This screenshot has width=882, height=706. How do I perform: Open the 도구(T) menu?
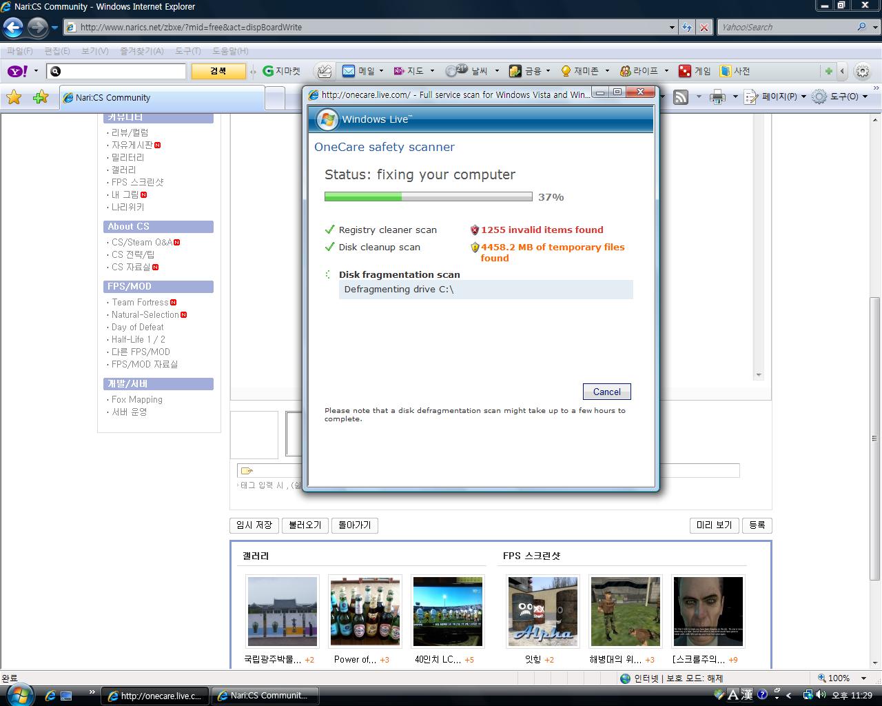(x=187, y=51)
